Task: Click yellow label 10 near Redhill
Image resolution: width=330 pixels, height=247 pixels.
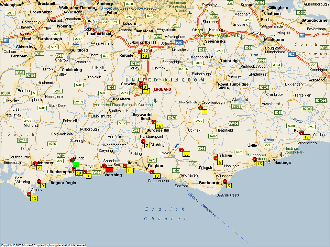Action: click(x=145, y=56)
